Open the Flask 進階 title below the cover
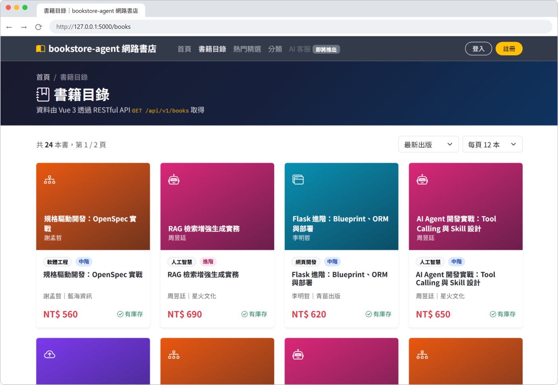The height and width of the screenshot is (385, 558). [x=340, y=279]
